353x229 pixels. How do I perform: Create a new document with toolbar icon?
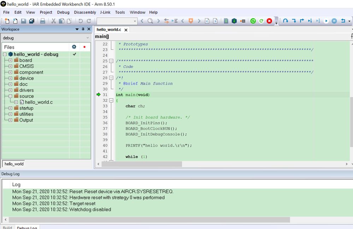tap(7, 21)
